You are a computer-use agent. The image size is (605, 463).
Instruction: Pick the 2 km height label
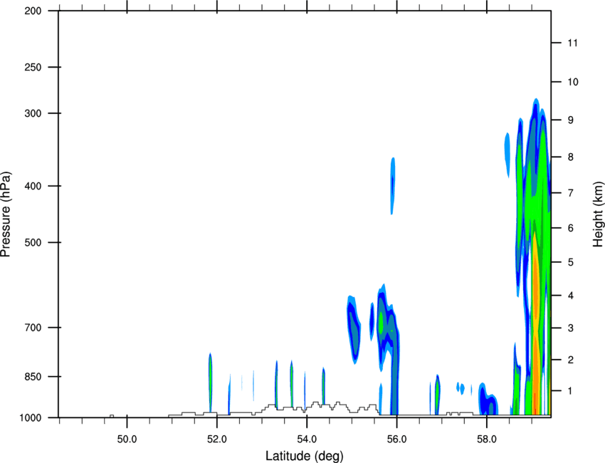[x=571, y=360]
